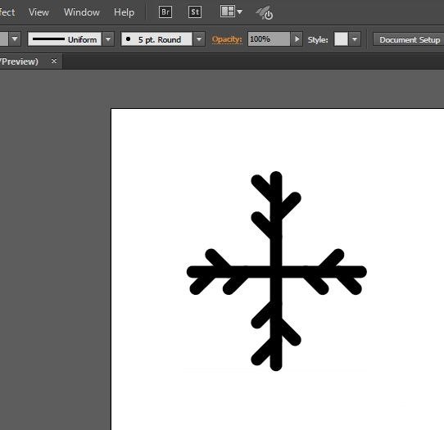
Task: Open the Adobe Bridge icon
Action: [165, 12]
